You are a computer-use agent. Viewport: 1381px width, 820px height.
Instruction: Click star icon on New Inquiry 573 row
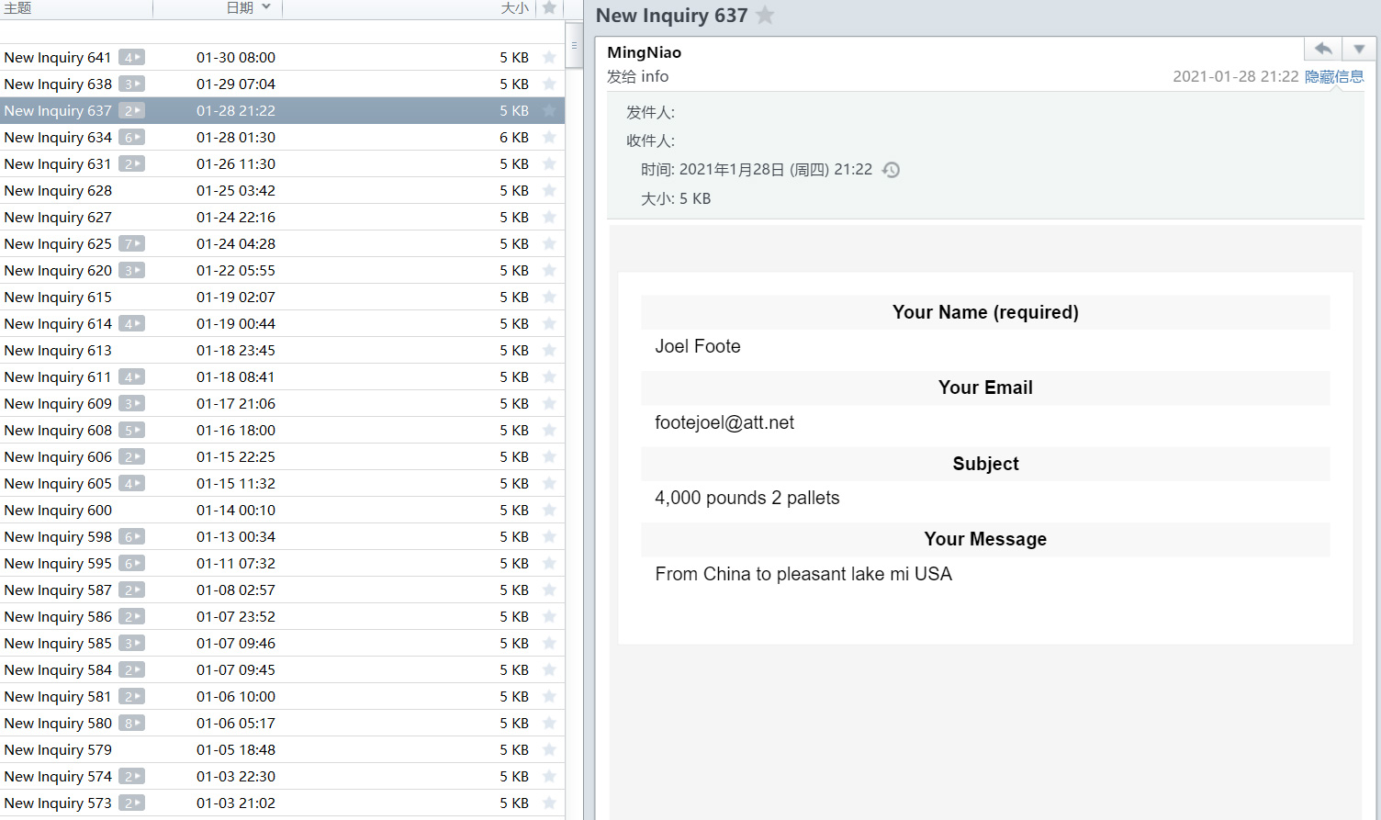coord(549,803)
